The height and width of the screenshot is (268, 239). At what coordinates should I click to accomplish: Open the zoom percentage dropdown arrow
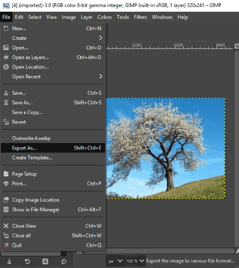142,261
